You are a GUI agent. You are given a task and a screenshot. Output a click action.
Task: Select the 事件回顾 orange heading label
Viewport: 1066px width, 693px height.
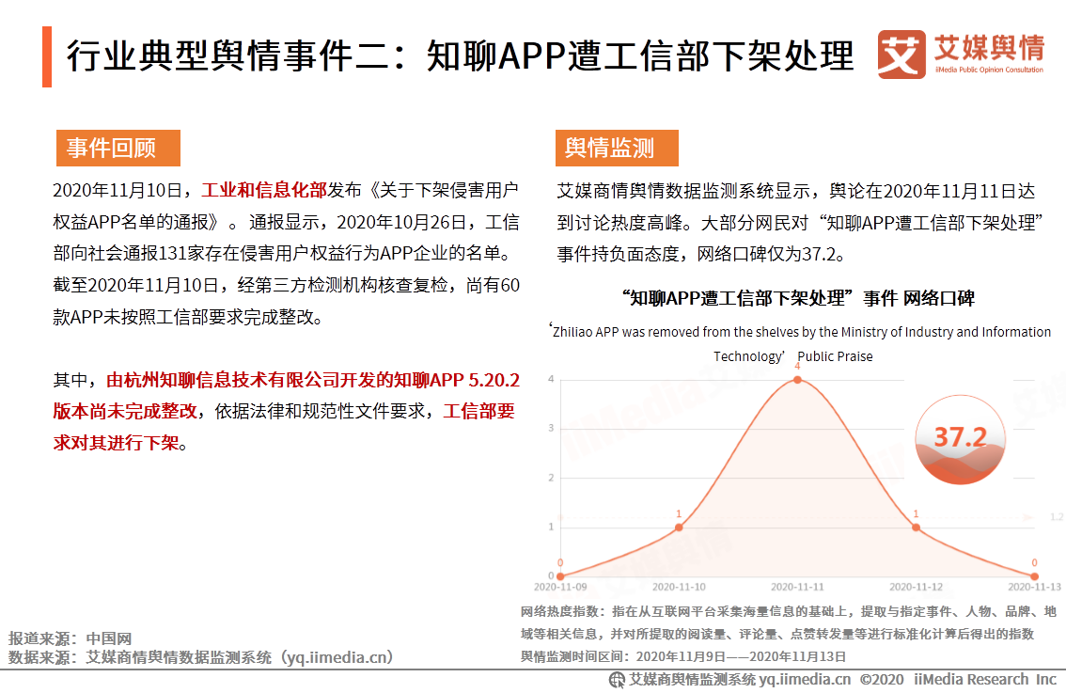point(118,148)
